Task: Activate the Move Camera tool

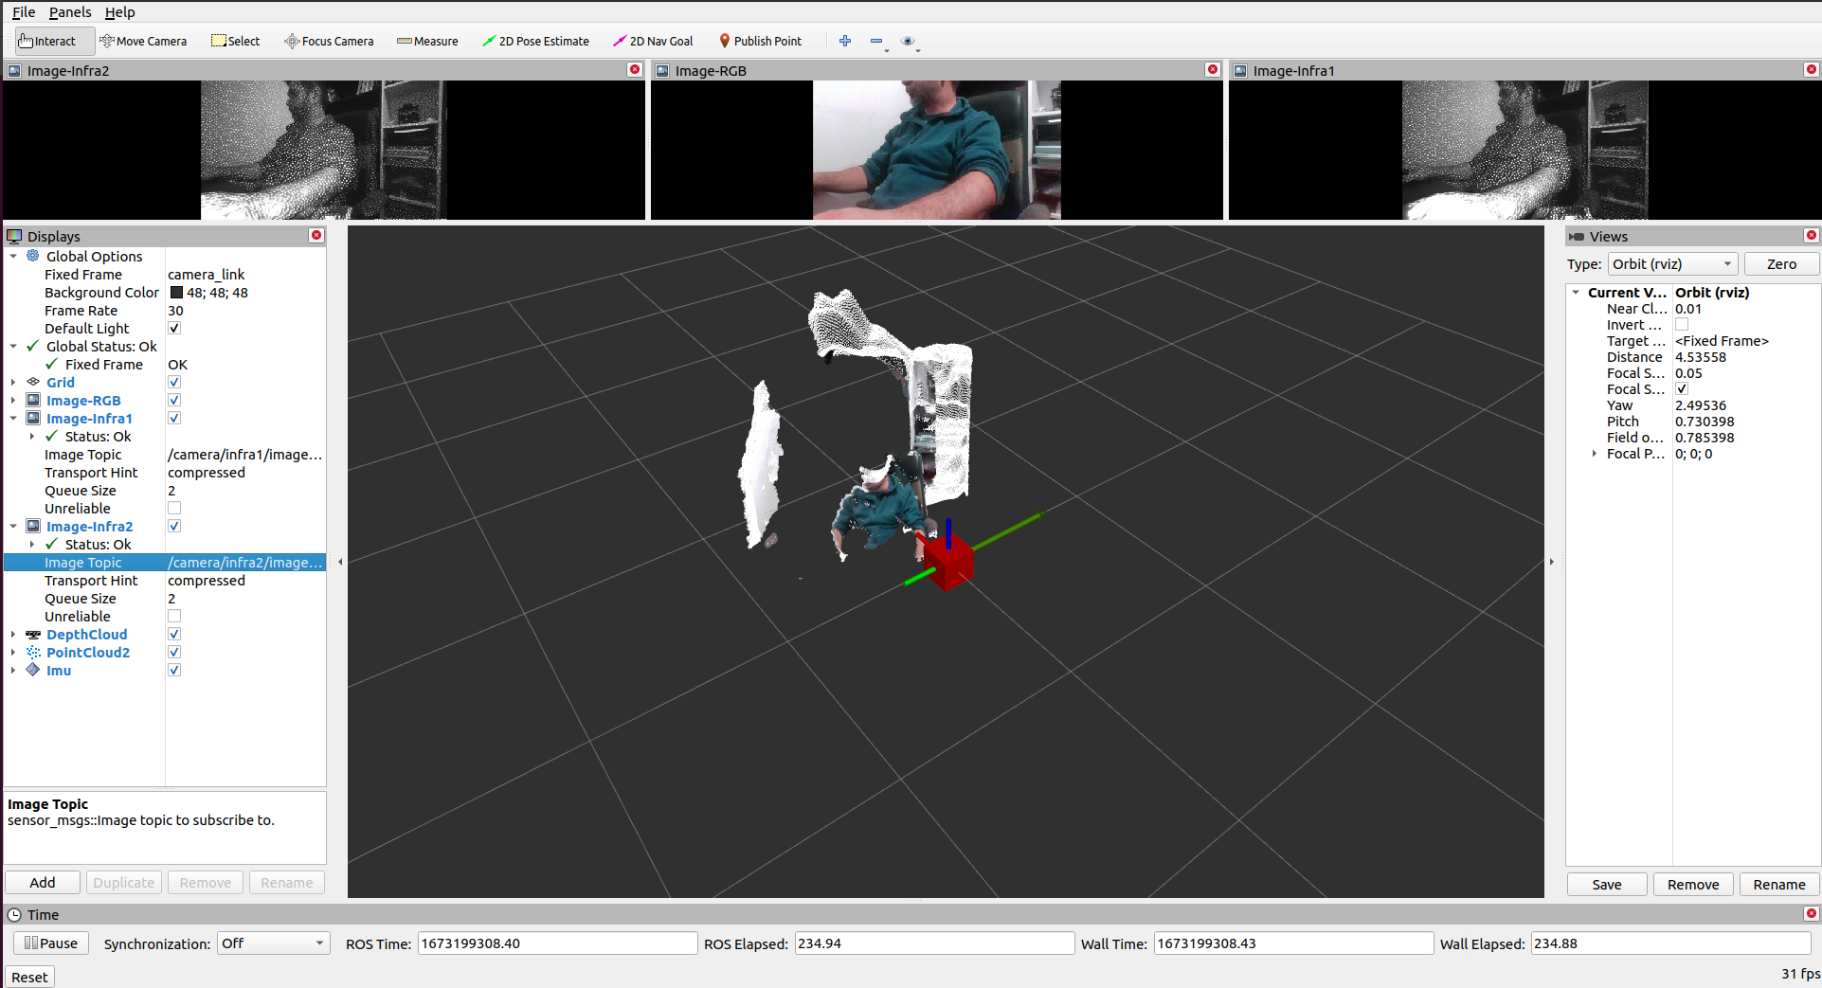Action: point(143,41)
